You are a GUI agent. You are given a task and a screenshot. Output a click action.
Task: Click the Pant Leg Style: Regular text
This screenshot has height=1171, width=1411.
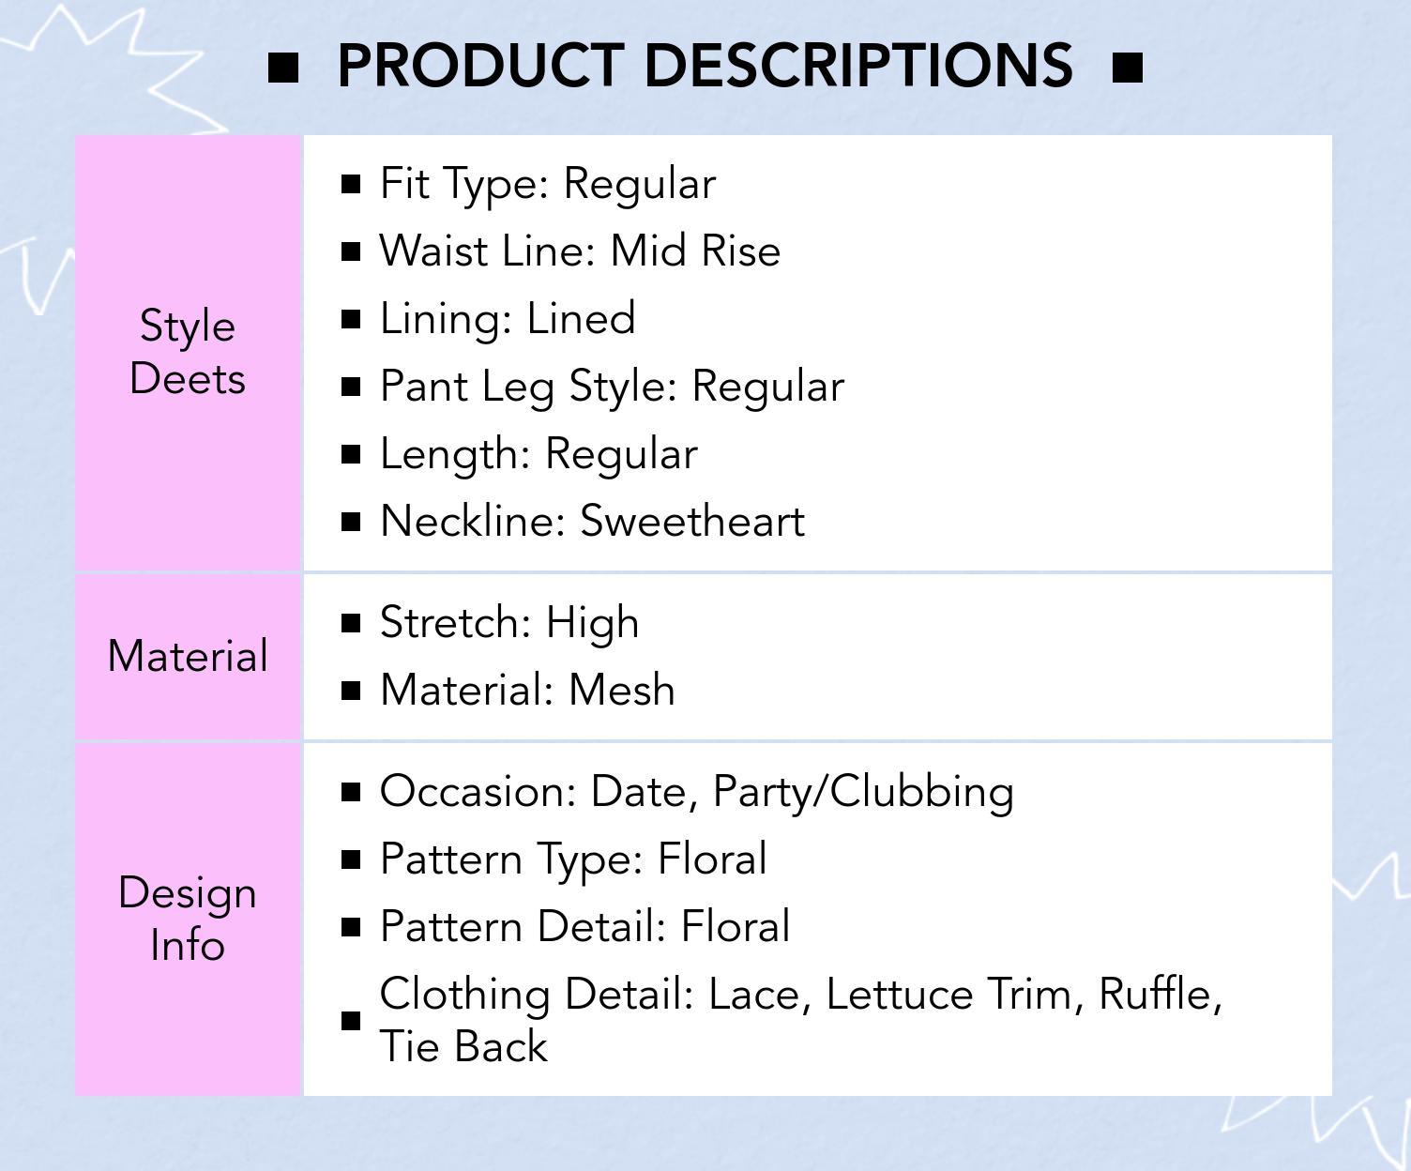pyautogui.click(x=612, y=387)
